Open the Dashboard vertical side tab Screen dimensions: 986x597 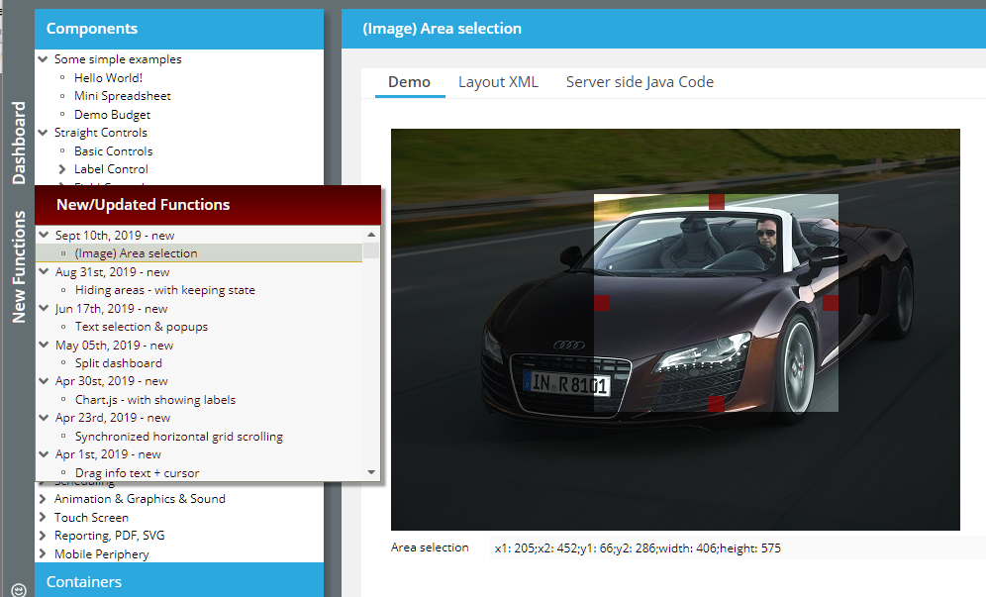point(19,143)
